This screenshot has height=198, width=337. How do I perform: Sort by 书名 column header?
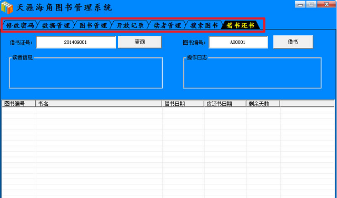(98, 104)
